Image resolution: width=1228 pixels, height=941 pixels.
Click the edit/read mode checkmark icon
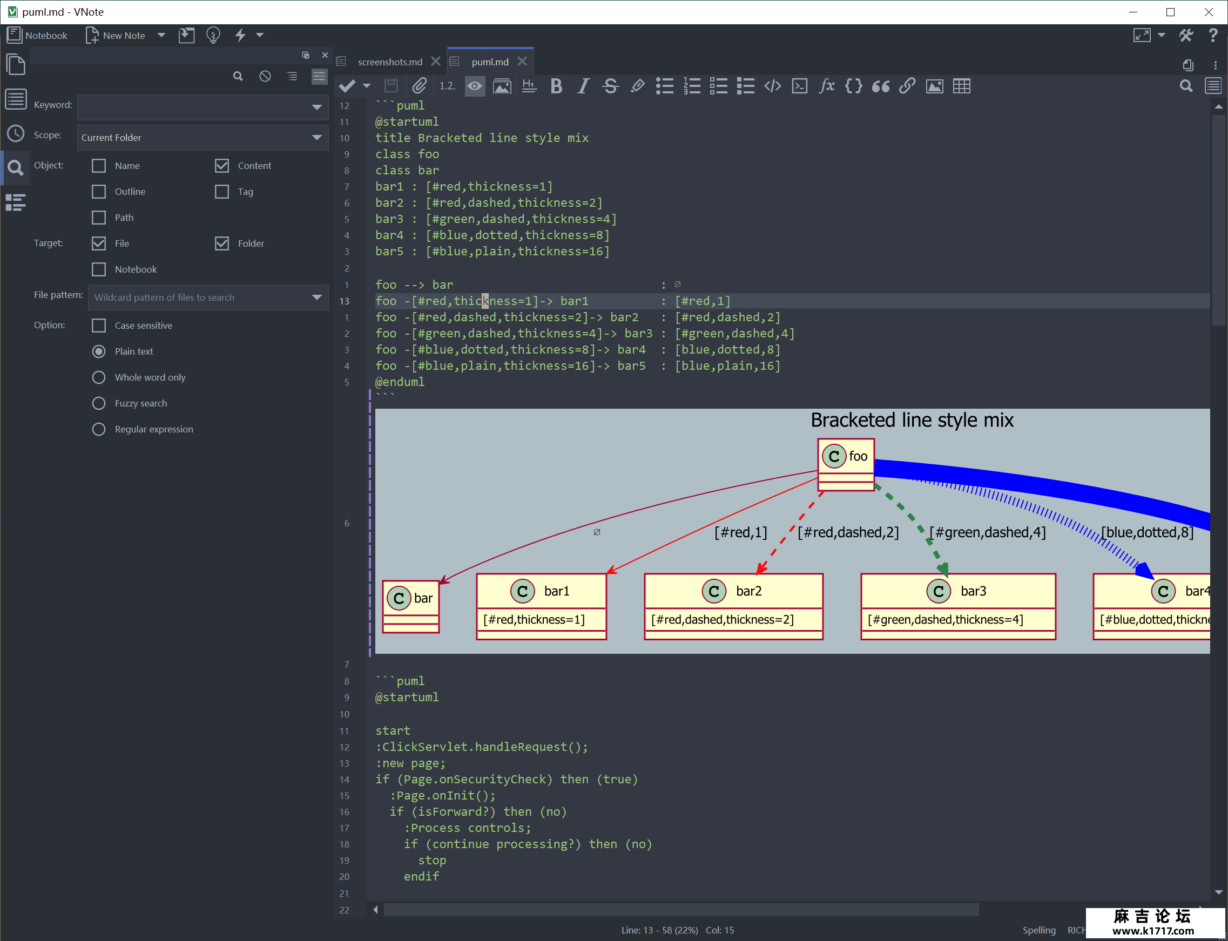point(347,86)
